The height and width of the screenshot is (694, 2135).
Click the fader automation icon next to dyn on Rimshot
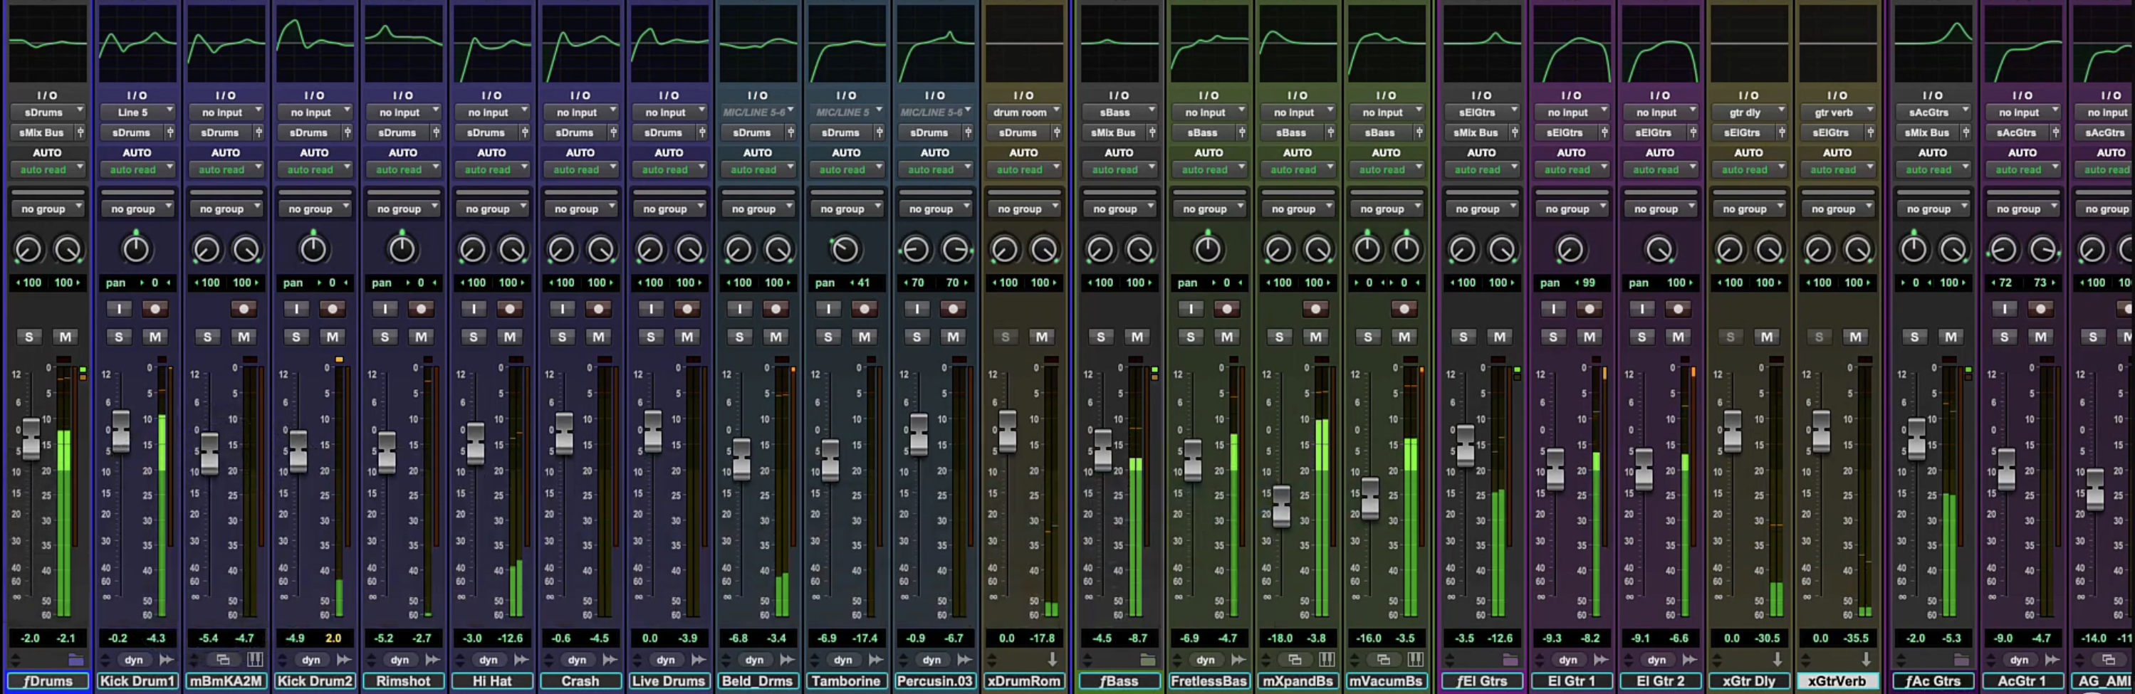point(431,659)
